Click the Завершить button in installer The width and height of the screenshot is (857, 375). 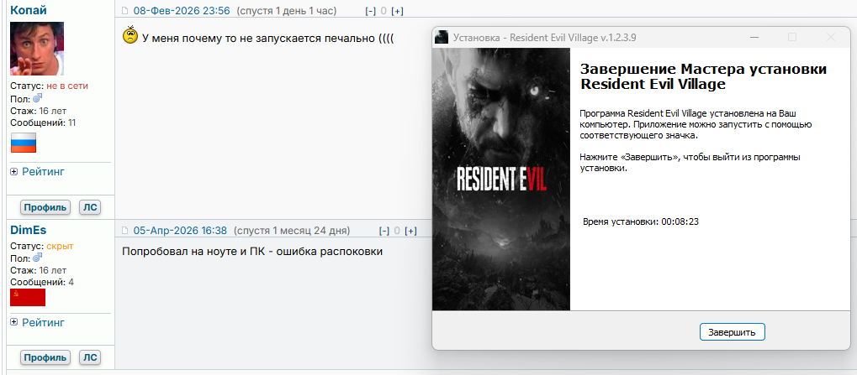point(732,332)
